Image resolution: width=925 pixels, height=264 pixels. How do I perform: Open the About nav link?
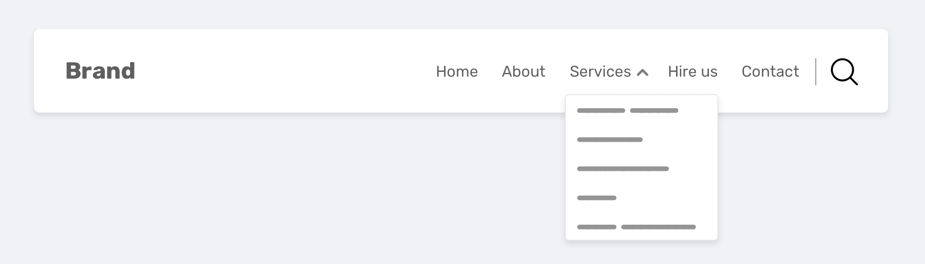pos(523,71)
